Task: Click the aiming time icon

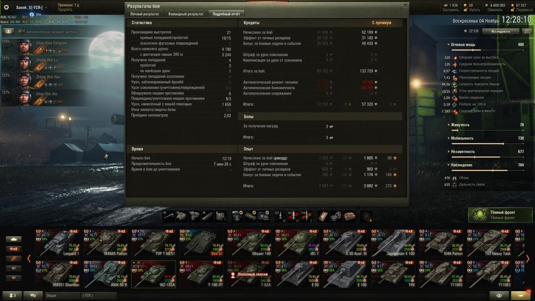Action: [455, 98]
